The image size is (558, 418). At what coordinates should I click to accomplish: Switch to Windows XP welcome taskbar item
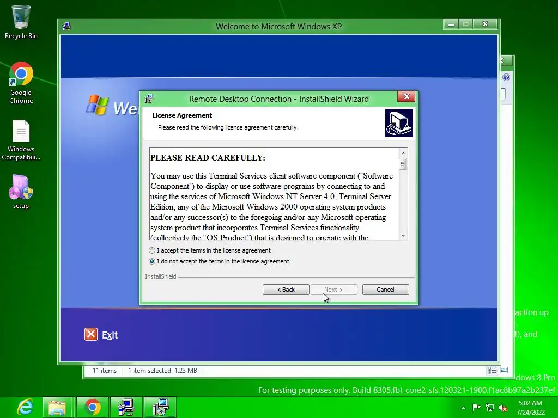tap(126, 407)
